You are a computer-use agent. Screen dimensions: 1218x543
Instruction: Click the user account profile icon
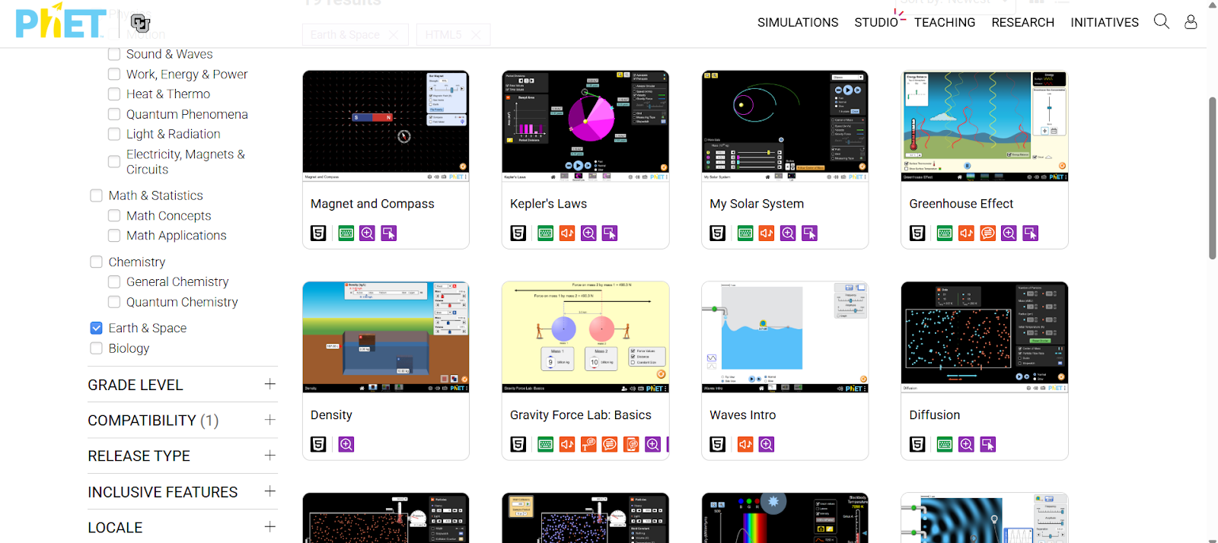1191,22
